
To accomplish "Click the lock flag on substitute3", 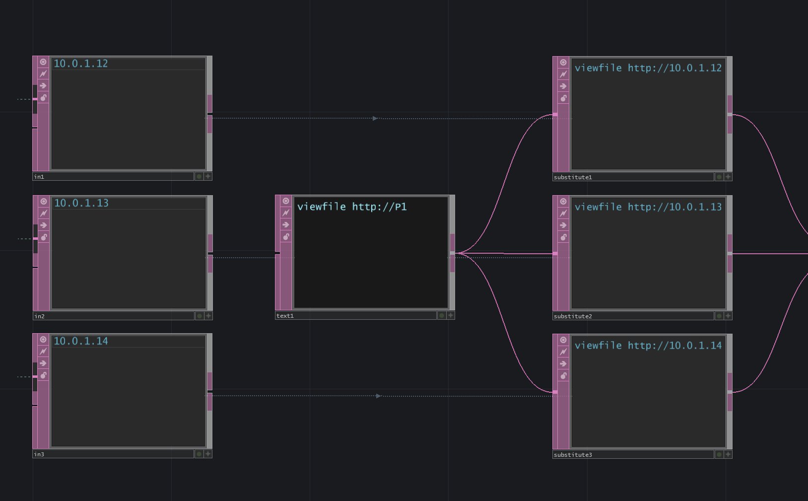I will 563,376.
